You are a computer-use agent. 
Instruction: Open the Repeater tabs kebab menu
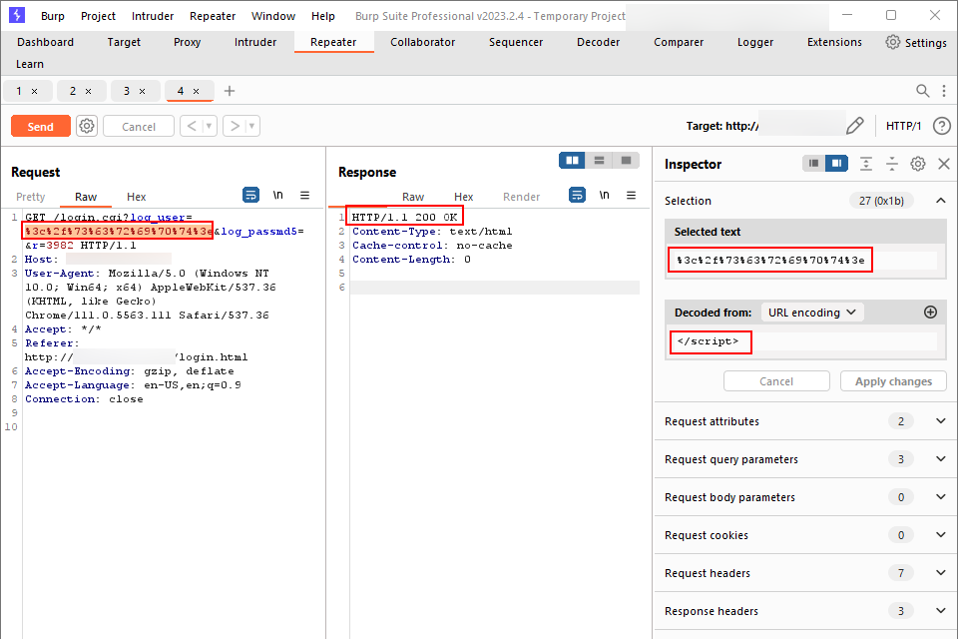944,91
